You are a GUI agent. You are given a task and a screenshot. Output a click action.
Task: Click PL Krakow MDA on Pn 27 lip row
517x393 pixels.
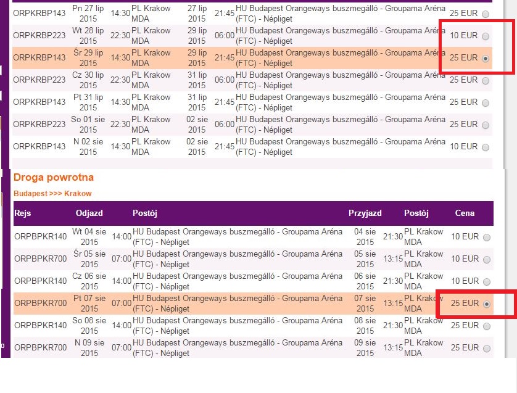151,14
